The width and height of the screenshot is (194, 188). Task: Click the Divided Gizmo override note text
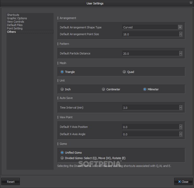coord(114,166)
